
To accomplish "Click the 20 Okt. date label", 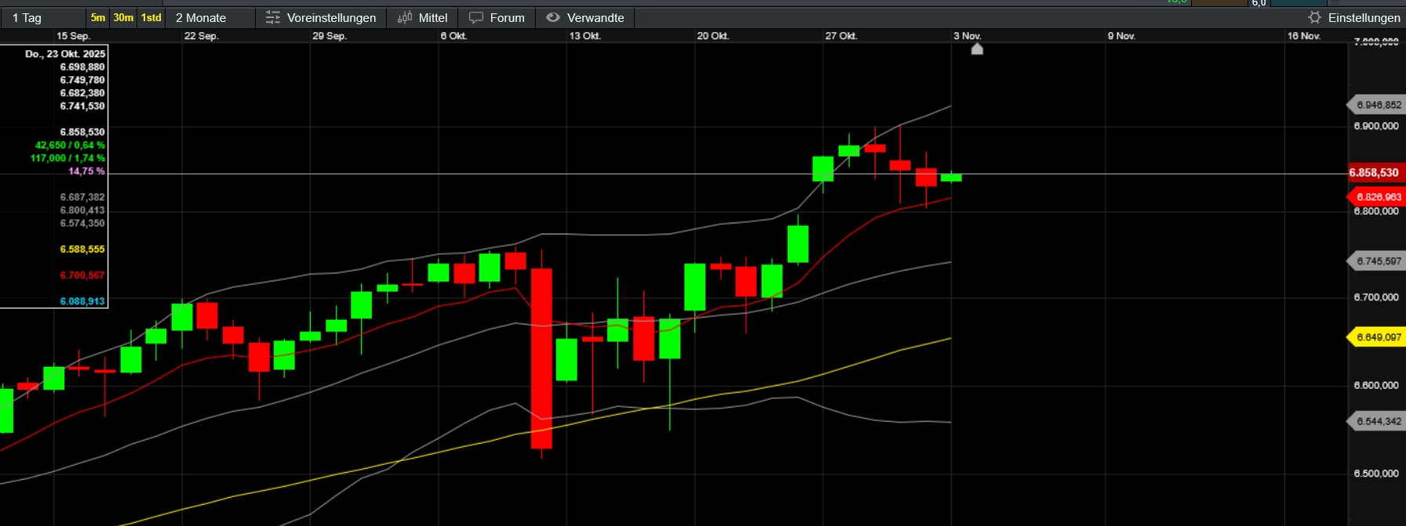I will [x=713, y=36].
